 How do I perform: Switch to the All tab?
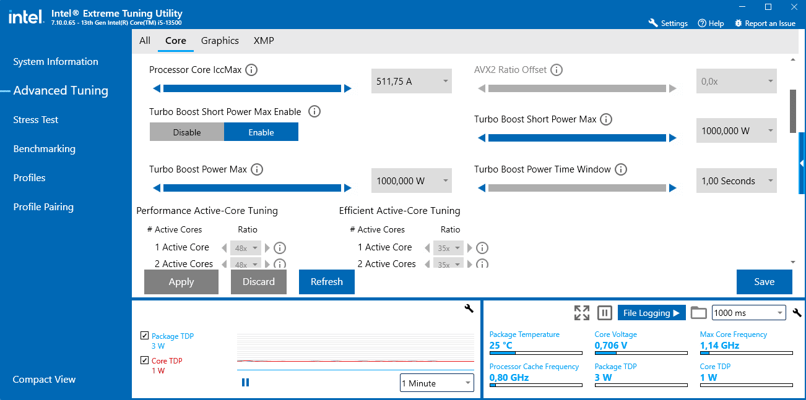click(145, 41)
